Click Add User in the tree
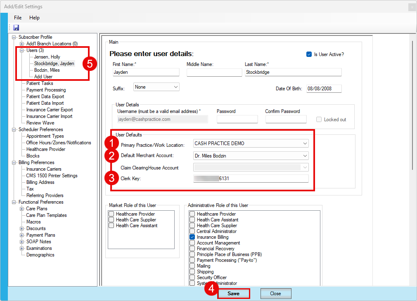The height and width of the screenshot is (301, 417). pyautogui.click(x=43, y=77)
